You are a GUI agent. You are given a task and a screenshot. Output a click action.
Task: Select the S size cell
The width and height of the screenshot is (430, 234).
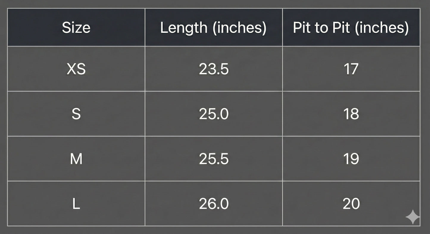click(x=76, y=114)
